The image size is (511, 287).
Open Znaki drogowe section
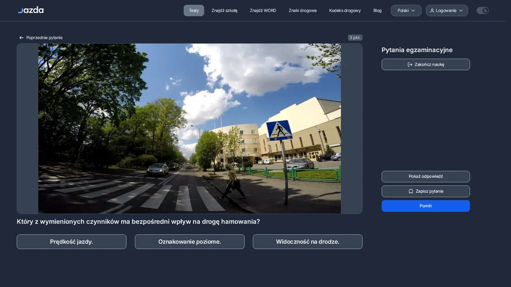[x=303, y=11]
